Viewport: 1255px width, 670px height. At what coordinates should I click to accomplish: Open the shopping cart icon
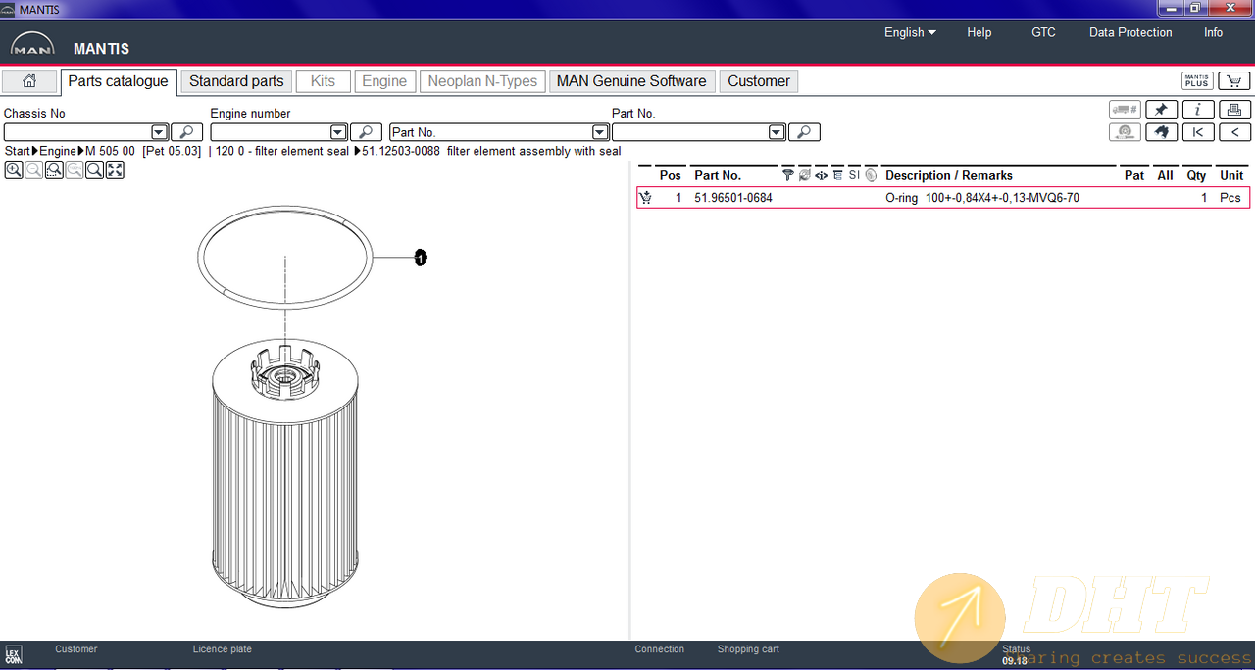tap(1233, 81)
